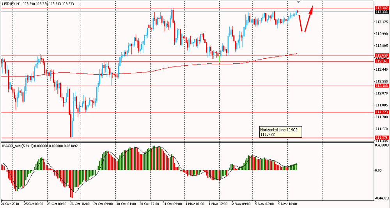Screen dimensions: 390x208
Task: Click the 112.440 price scale value
Action: (381, 70)
